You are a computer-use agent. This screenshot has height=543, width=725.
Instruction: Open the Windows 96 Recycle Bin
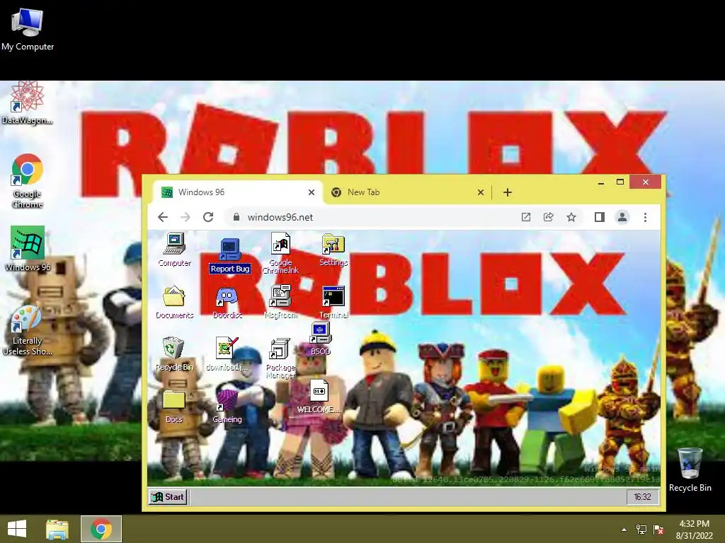[x=174, y=354]
